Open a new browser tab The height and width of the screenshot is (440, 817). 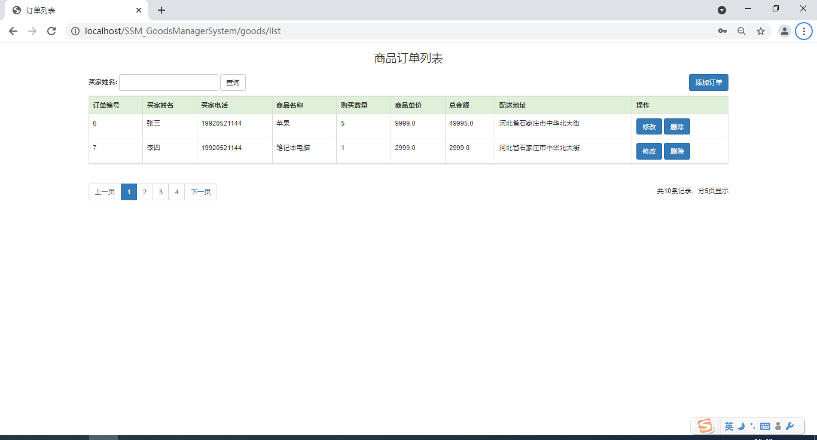point(161,10)
